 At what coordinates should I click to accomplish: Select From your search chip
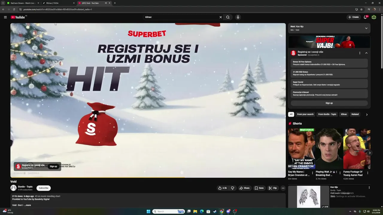click(305, 114)
